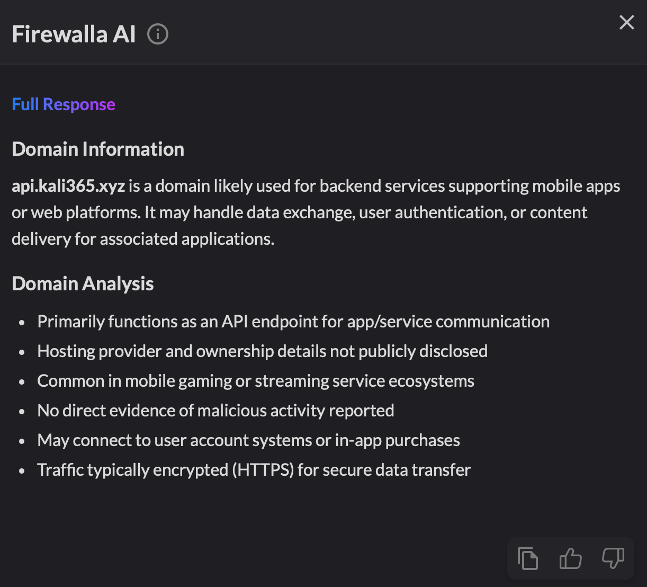Image resolution: width=647 pixels, height=587 pixels.
Task: Close the Firewalla AI panel
Action: (627, 22)
